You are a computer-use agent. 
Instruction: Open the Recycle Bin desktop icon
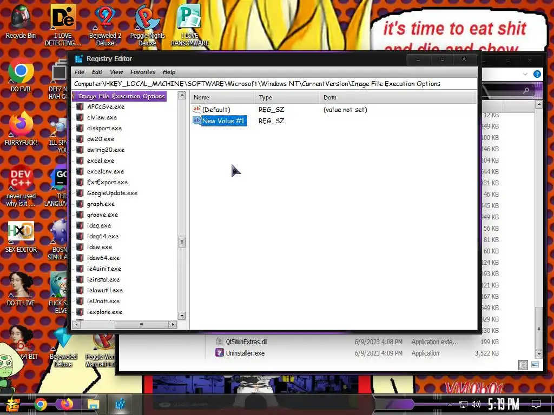tap(21, 21)
